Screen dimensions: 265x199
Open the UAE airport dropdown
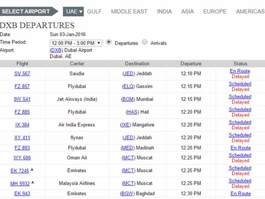pos(73,12)
